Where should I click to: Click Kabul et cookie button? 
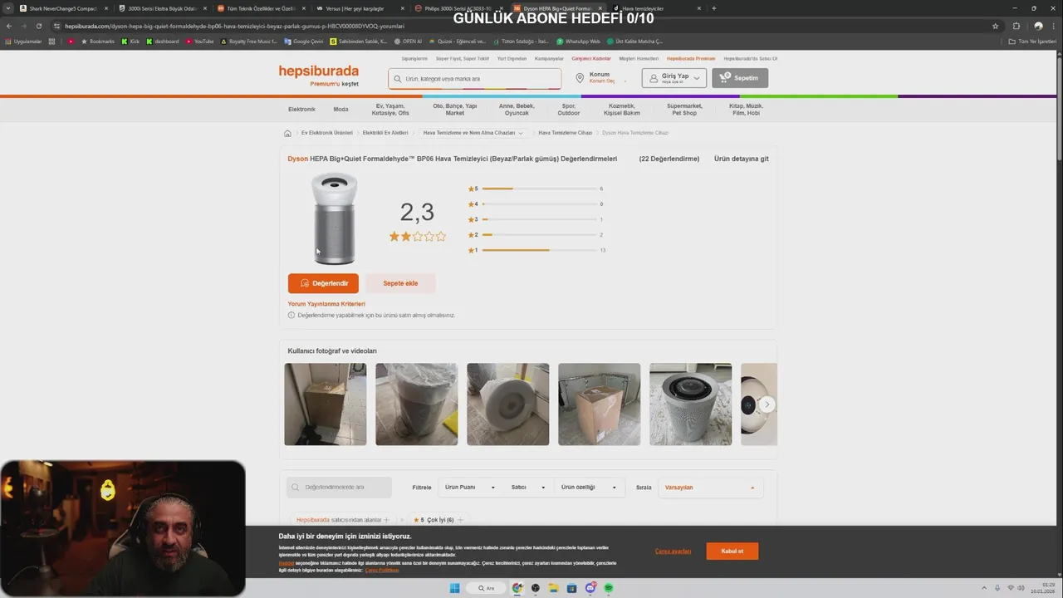tap(732, 551)
